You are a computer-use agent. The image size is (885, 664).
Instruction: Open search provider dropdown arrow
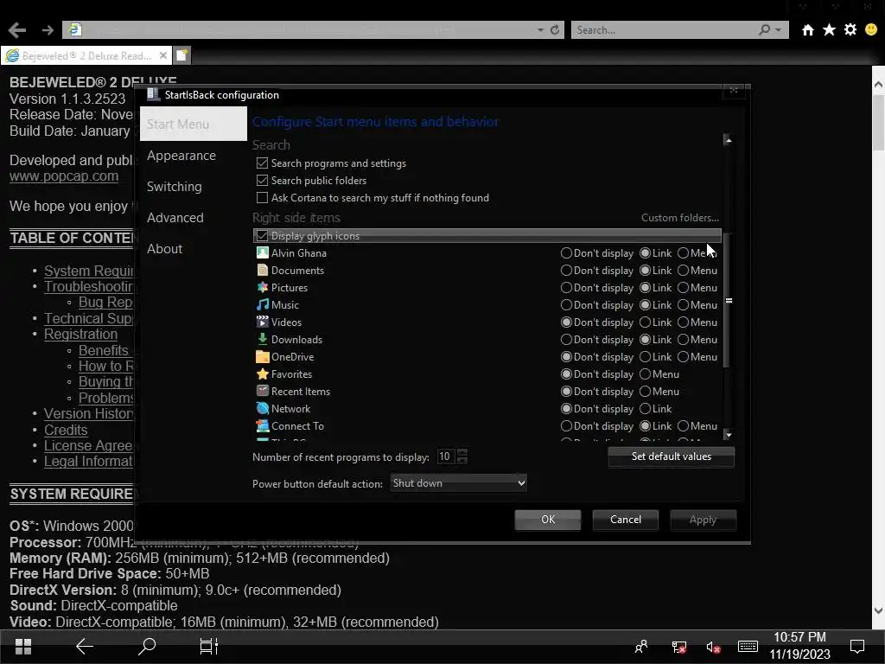[779, 30]
